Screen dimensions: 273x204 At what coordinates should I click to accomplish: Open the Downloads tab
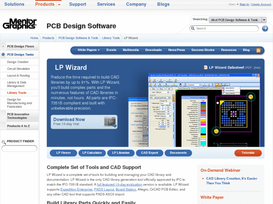click(153, 50)
